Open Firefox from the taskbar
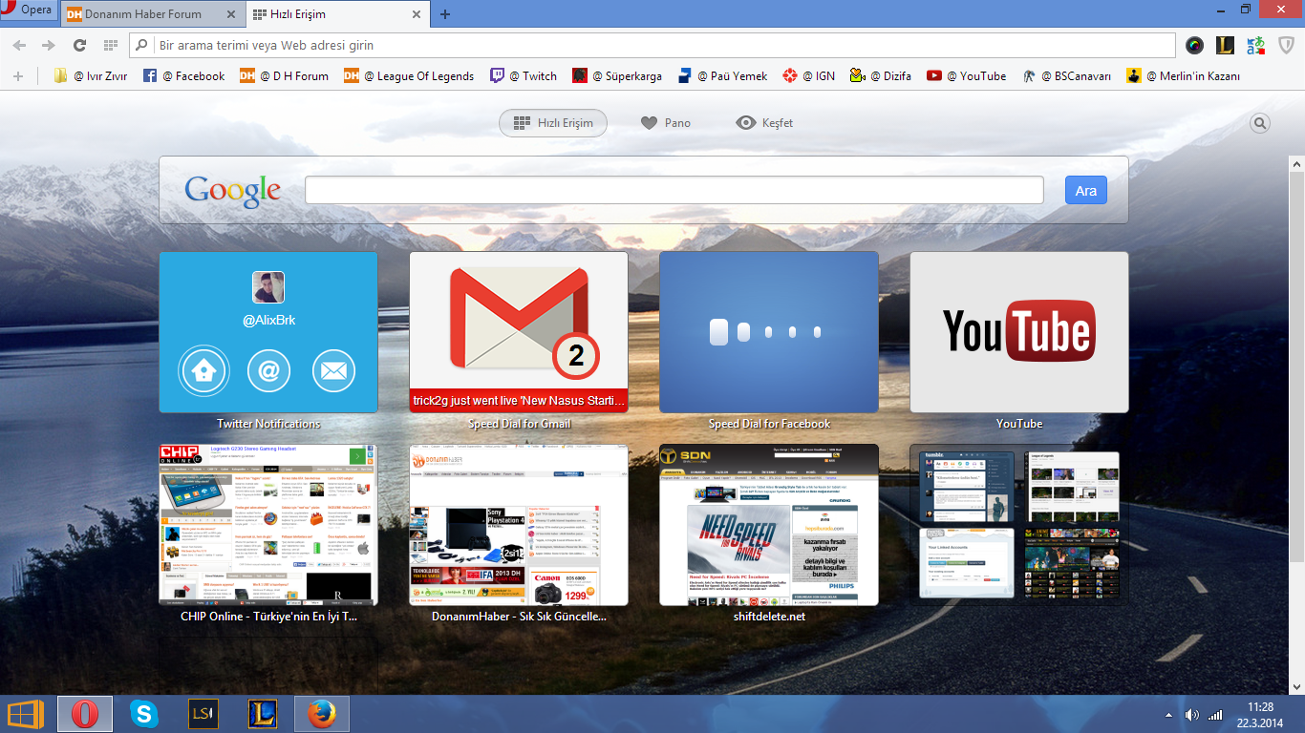Image resolution: width=1305 pixels, height=733 pixels. tap(322, 714)
